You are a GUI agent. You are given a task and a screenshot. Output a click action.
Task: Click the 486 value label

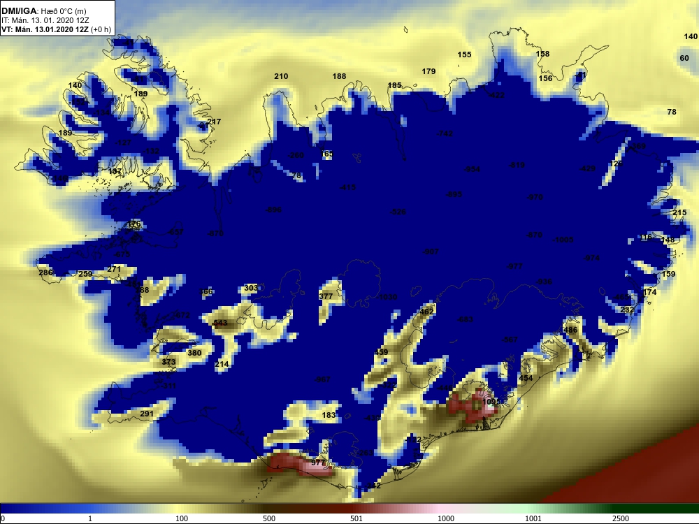click(570, 330)
